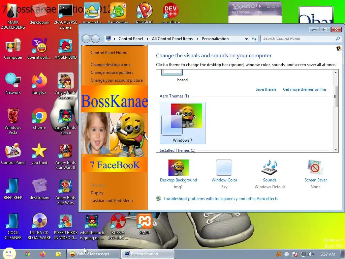Click the Back navigation button

click(x=86, y=39)
